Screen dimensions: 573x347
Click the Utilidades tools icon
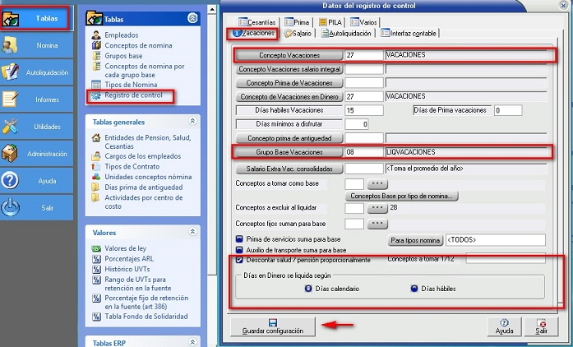(12, 127)
